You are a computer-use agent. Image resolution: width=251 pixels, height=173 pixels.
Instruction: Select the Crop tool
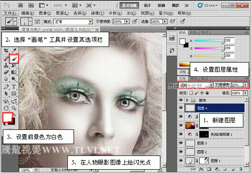coord(6,51)
